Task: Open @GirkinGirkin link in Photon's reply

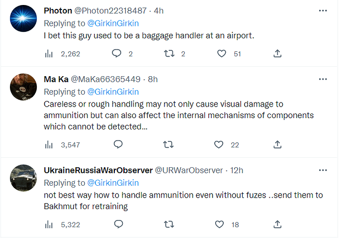Action: pos(113,23)
